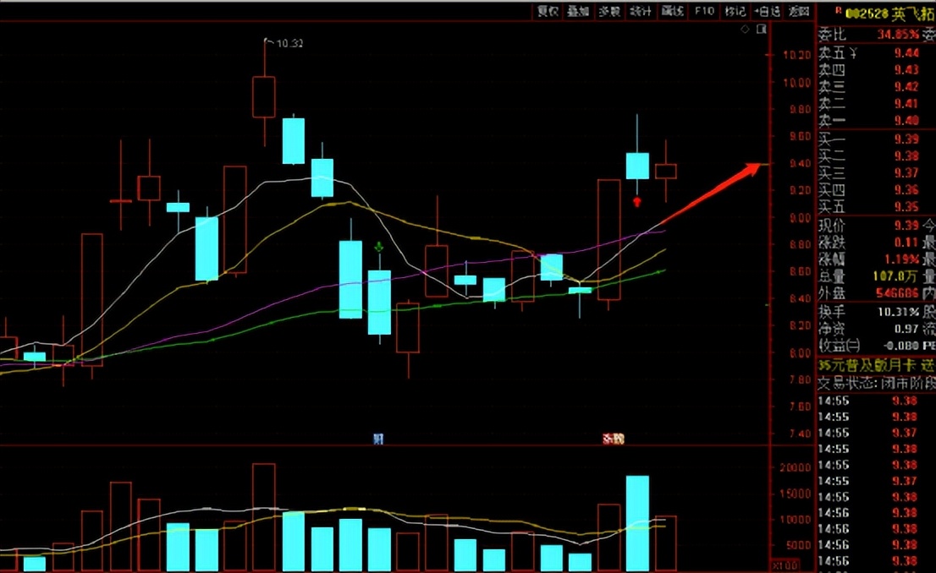Open the 多股 multi-stock view
This screenshot has height=573, width=936.
click(608, 11)
